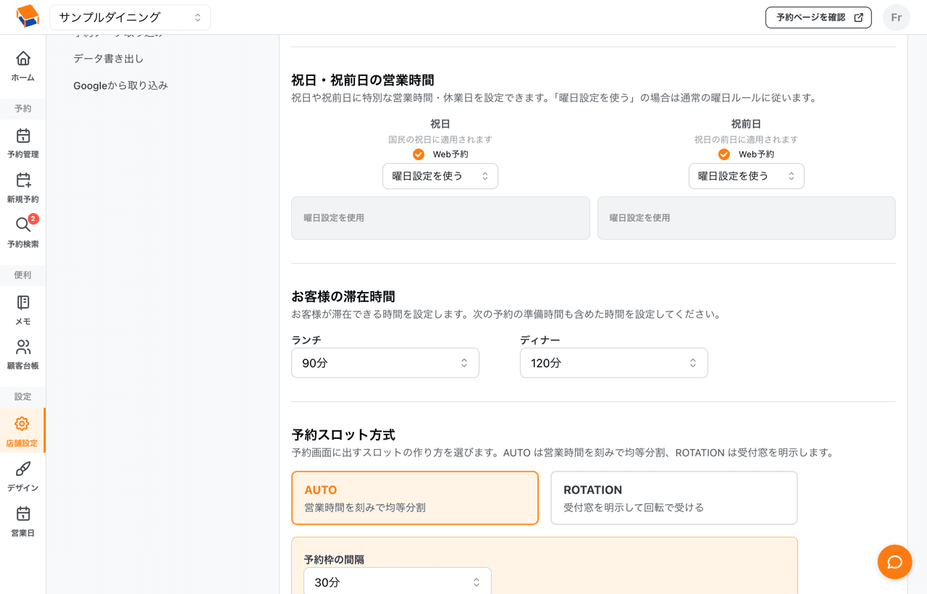Click お客様の滞在時間 heading
927x594 pixels.
click(x=343, y=296)
